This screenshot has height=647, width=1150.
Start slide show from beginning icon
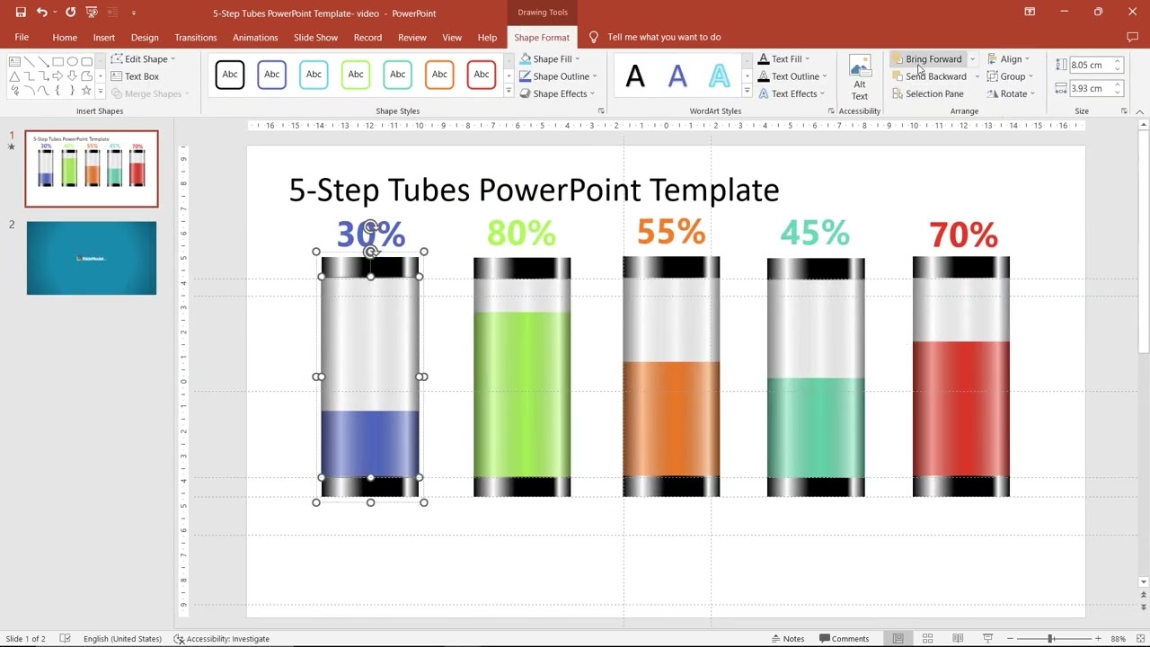[x=92, y=13]
